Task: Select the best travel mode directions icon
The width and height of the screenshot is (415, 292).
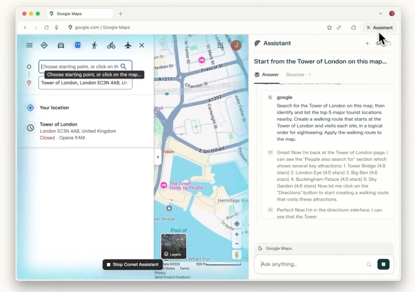Action: [x=44, y=45]
